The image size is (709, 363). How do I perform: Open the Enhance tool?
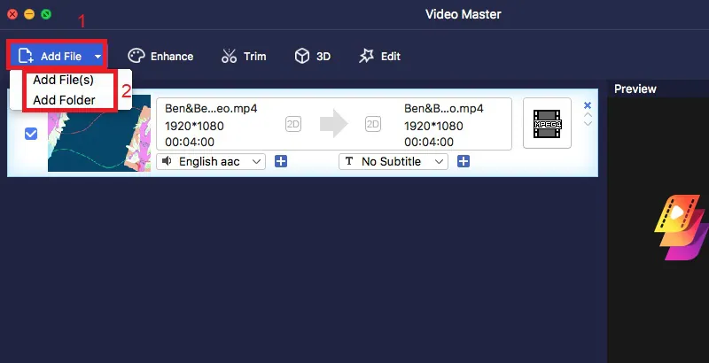point(160,57)
